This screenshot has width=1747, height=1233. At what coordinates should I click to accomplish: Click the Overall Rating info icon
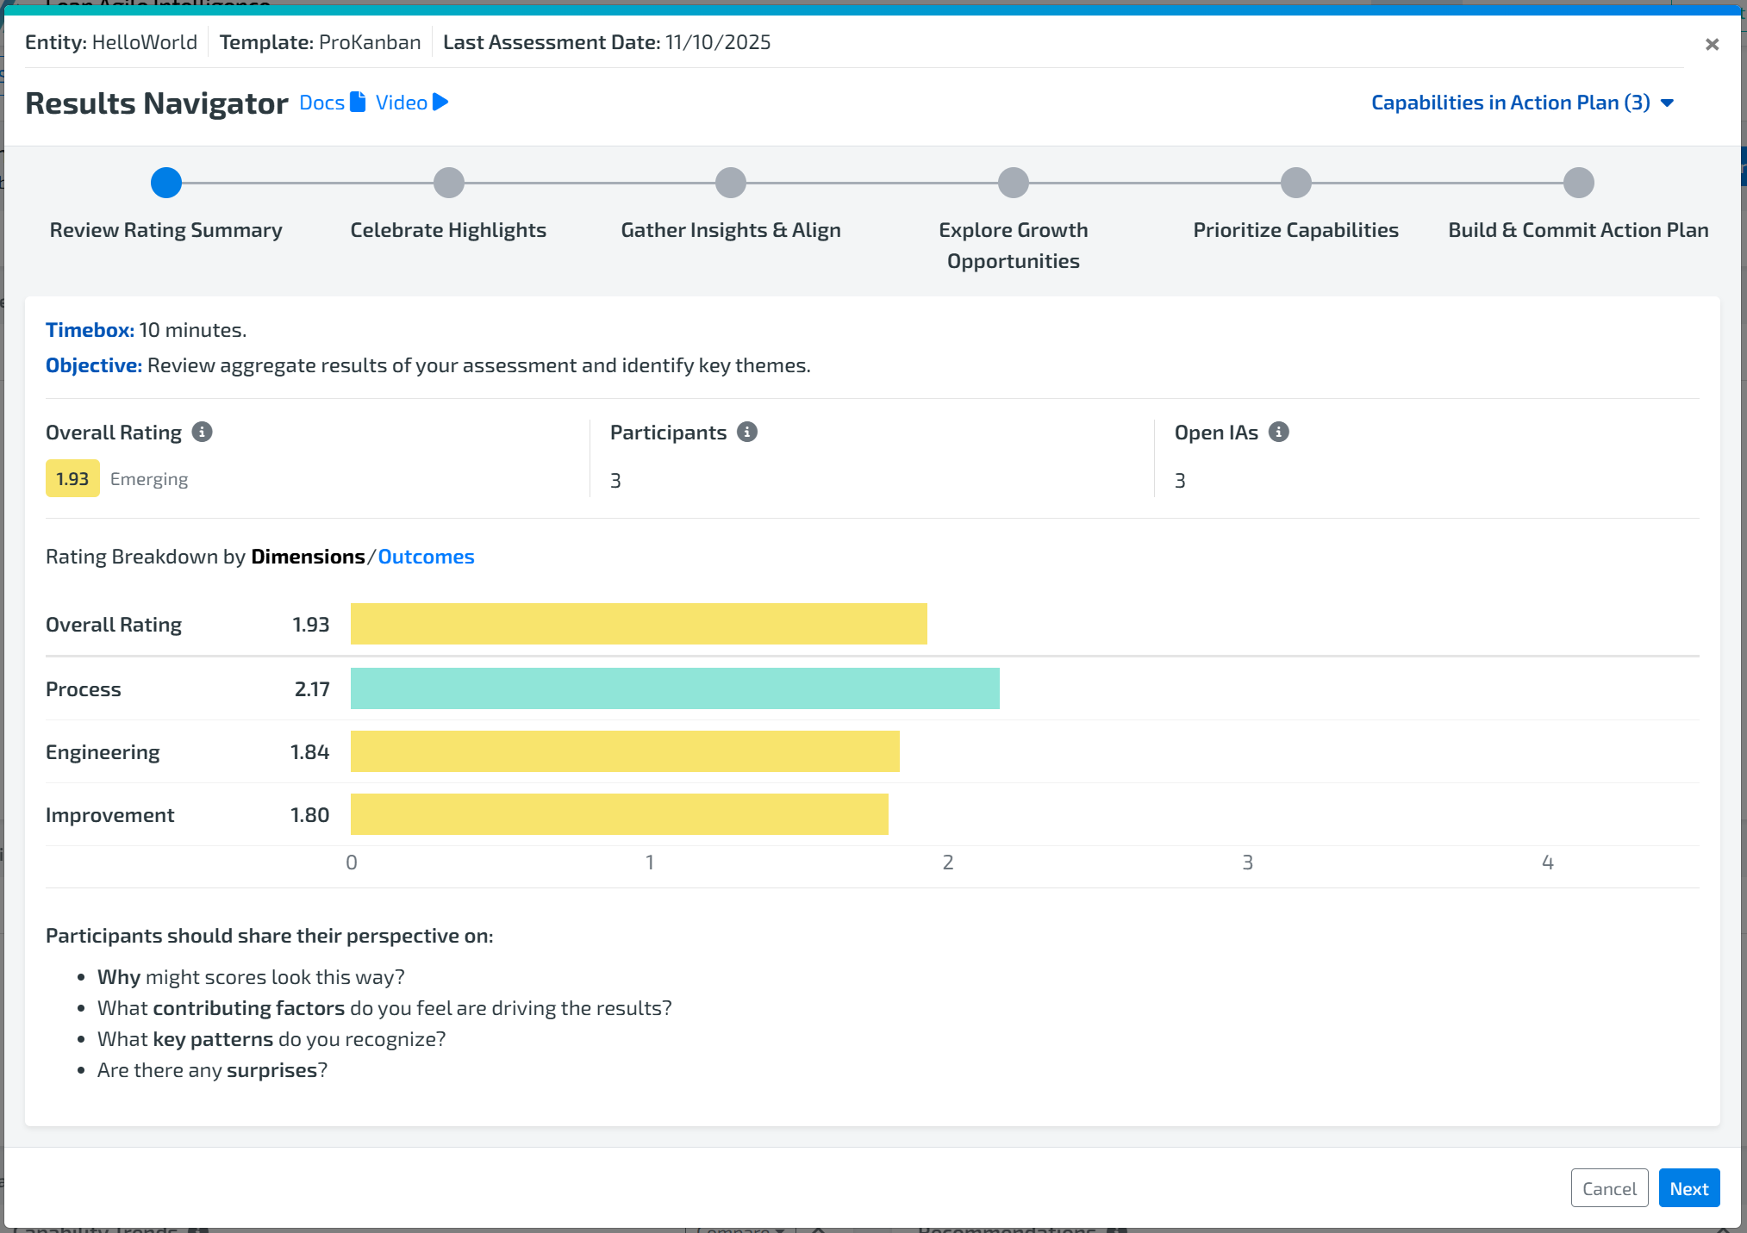coord(202,432)
